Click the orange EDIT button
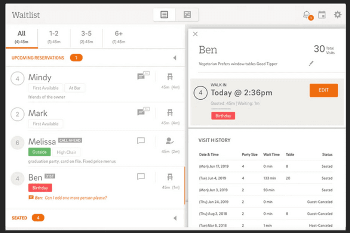 323,90
